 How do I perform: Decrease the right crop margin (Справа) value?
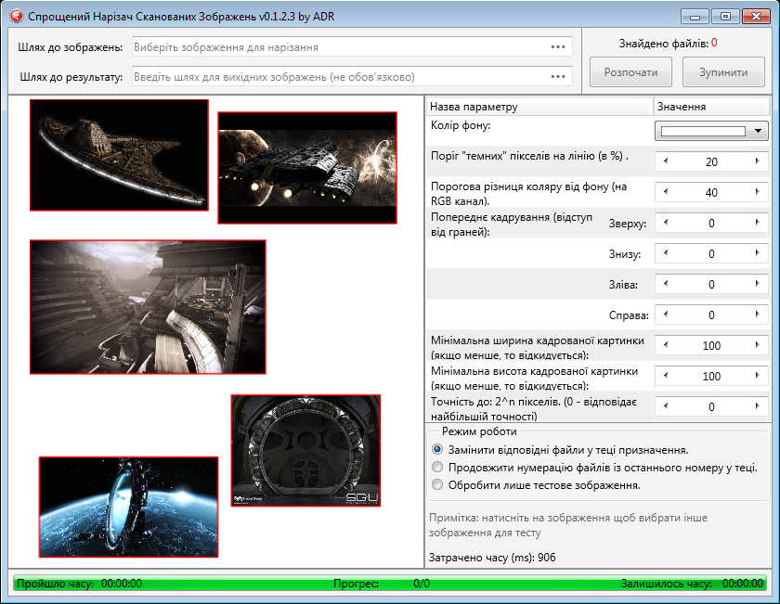[666, 315]
